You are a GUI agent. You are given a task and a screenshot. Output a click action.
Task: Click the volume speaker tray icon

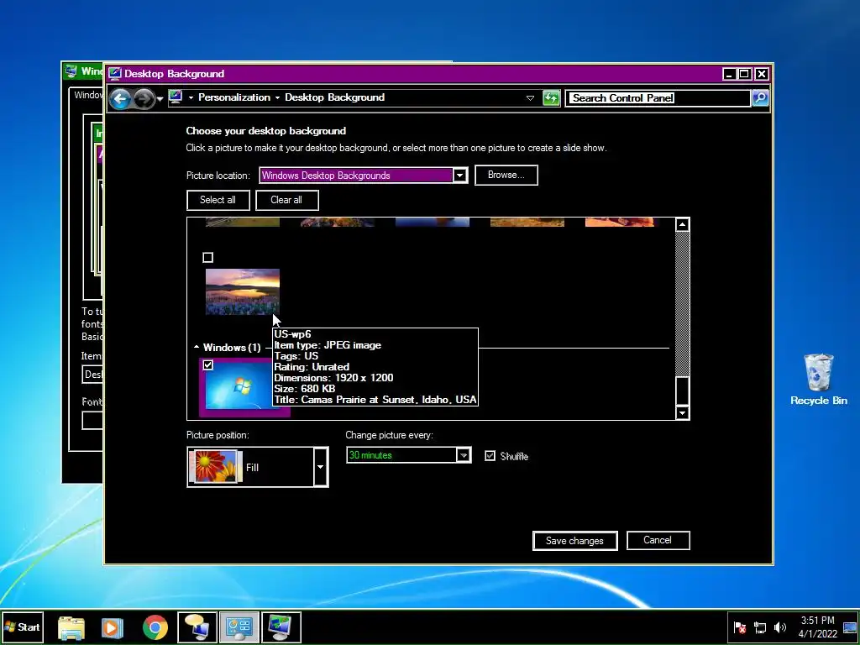[779, 627]
